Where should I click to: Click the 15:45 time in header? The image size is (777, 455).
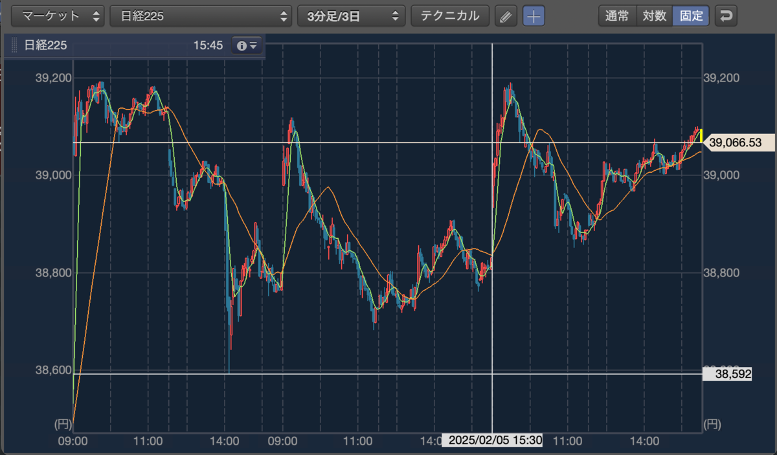click(208, 46)
